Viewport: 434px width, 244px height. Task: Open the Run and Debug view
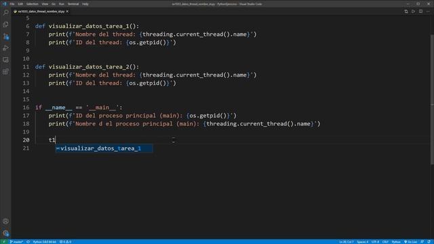pyautogui.click(x=5, y=48)
